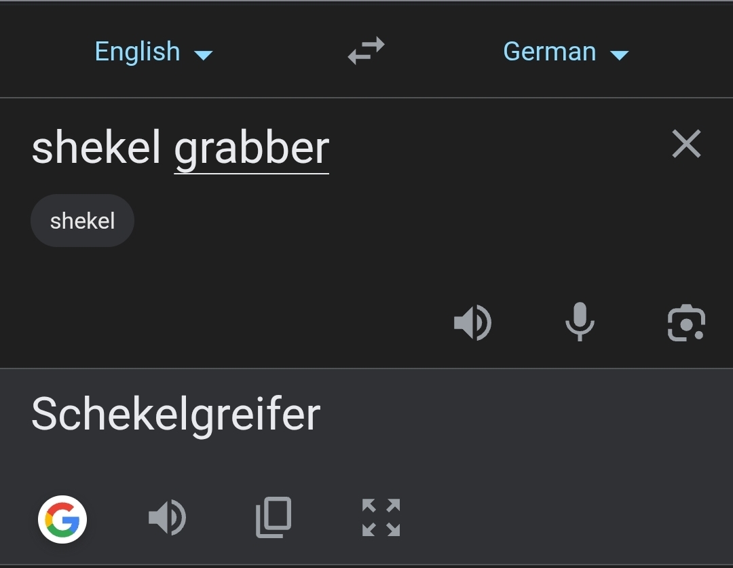Select the shekel suggestion chip
The width and height of the screenshot is (733, 568).
(x=82, y=221)
